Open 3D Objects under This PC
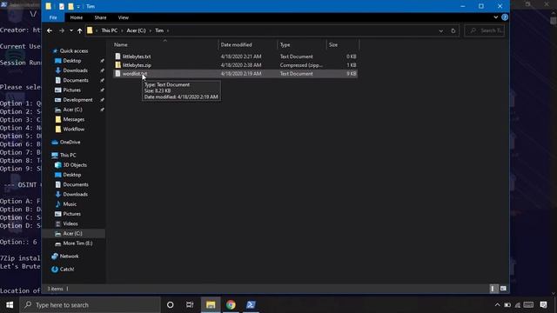This screenshot has width=557, height=313. click(75, 165)
